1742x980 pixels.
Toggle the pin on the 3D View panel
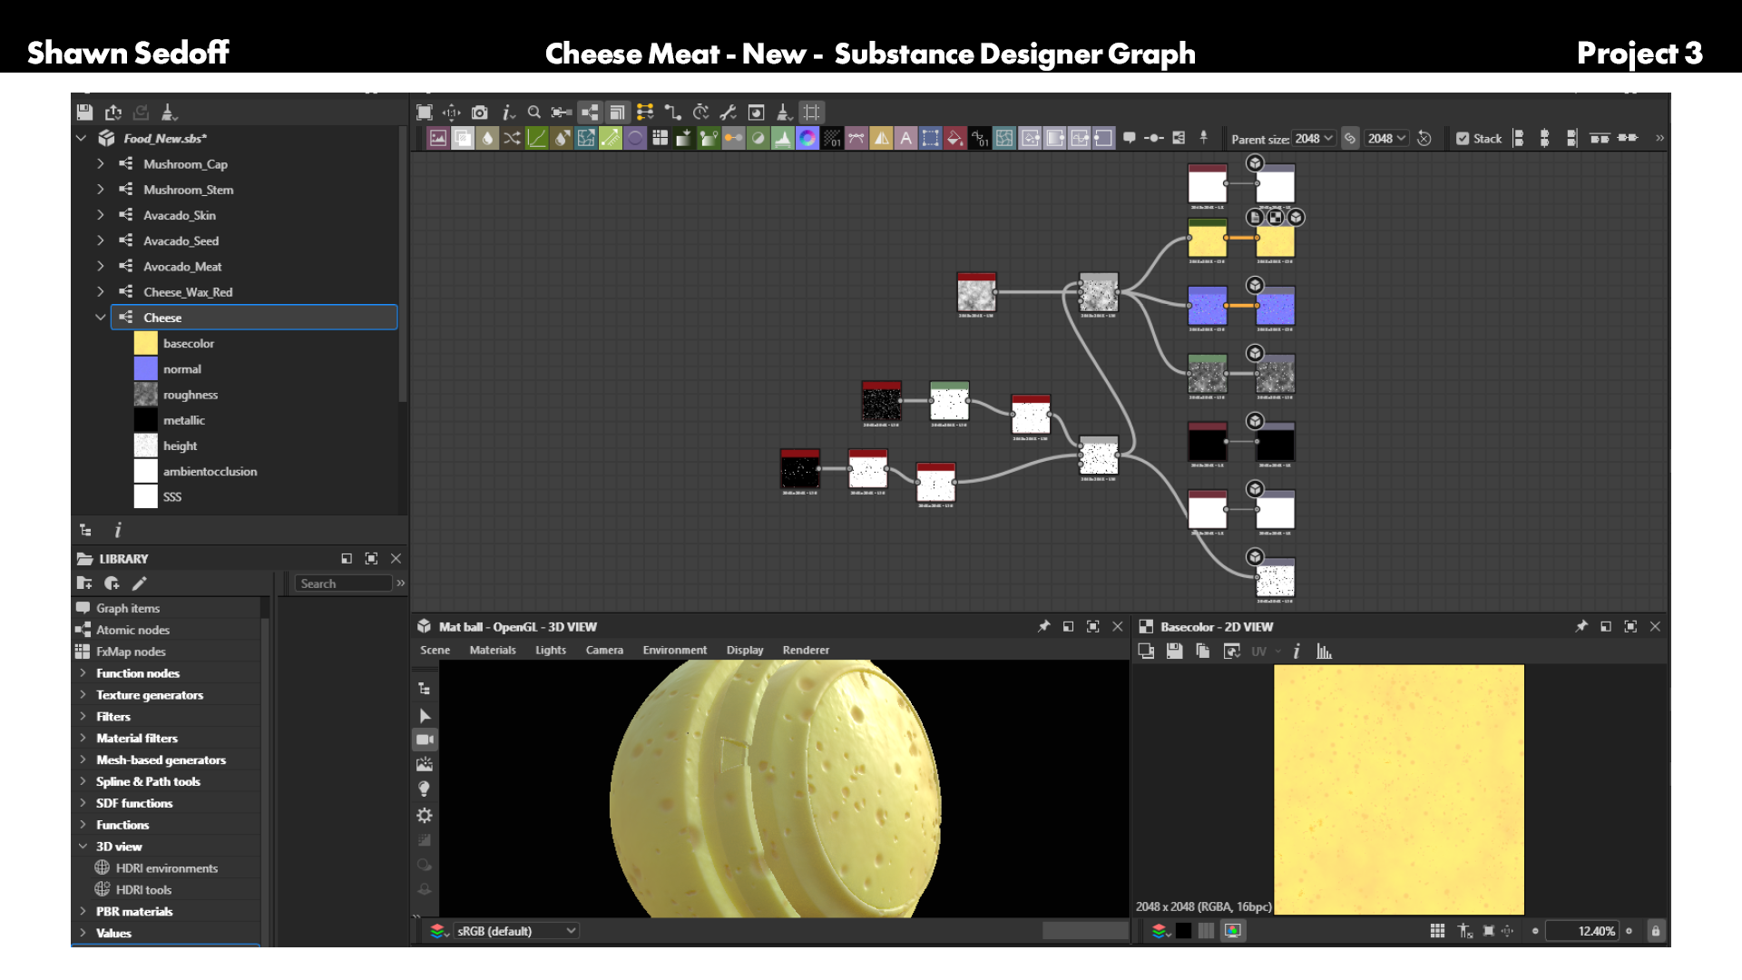coord(1043,626)
